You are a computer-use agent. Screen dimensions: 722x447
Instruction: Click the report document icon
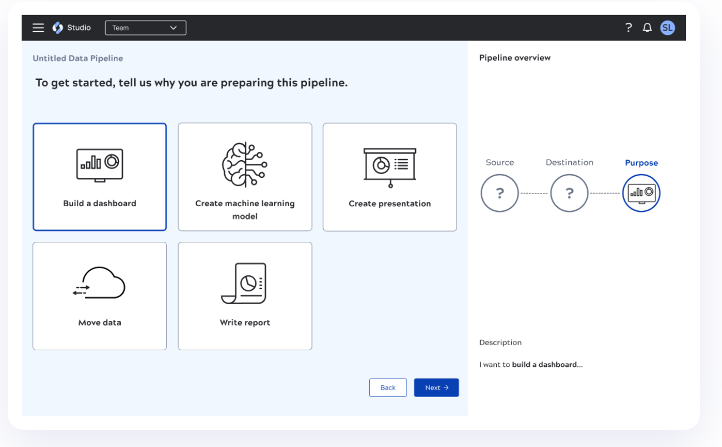[245, 284]
